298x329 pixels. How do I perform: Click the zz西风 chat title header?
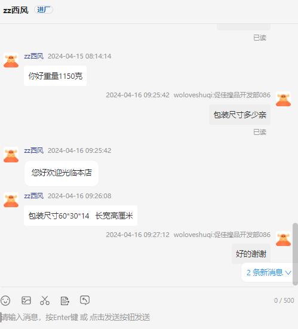click(x=16, y=10)
